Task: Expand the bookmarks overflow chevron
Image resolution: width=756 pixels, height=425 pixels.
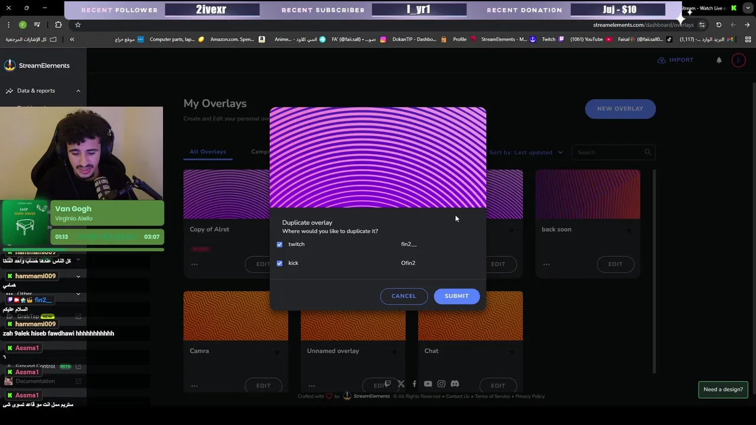Action: pos(72,40)
